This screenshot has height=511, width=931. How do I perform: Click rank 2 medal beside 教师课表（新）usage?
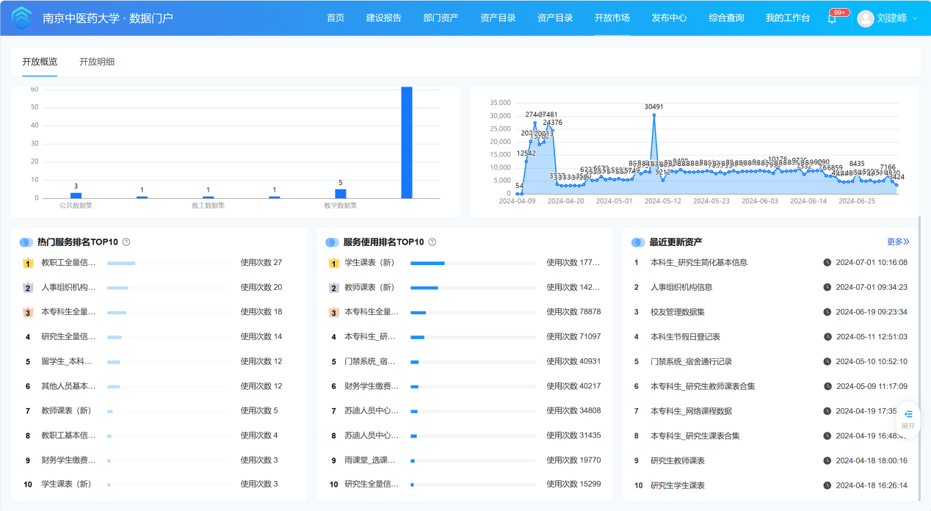pos(333,288)
